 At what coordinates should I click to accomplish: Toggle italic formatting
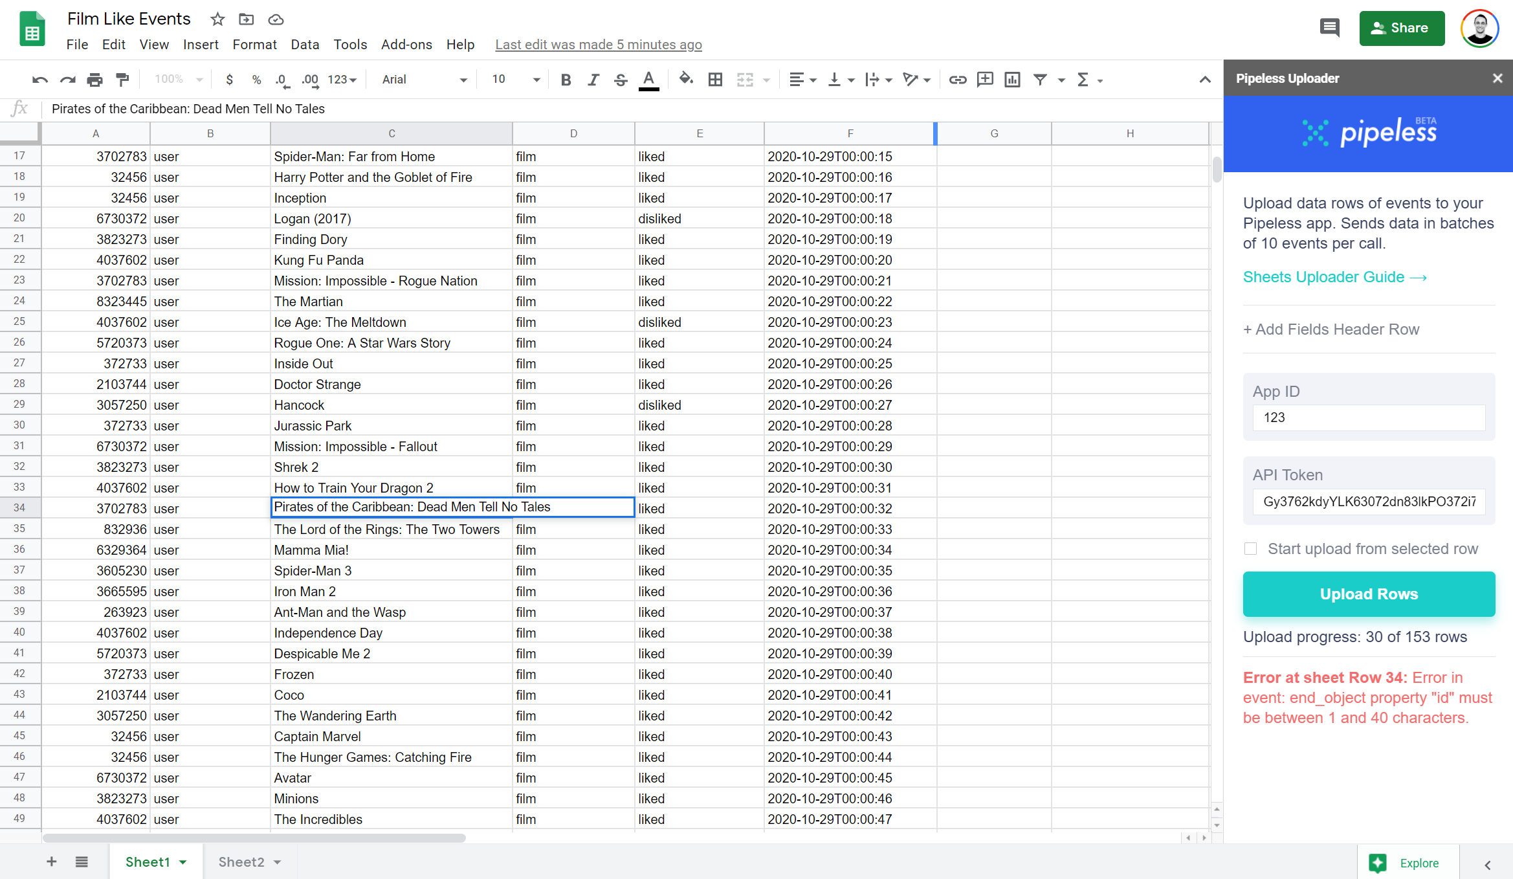coord(593,80)
